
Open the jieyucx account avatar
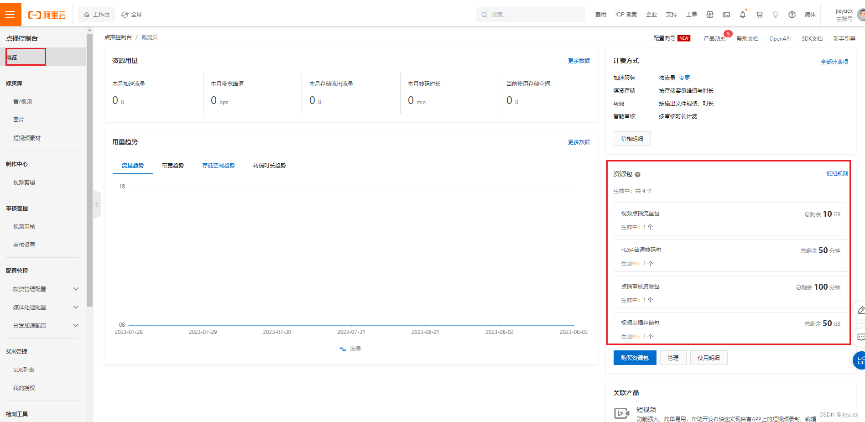pos(861,15)
